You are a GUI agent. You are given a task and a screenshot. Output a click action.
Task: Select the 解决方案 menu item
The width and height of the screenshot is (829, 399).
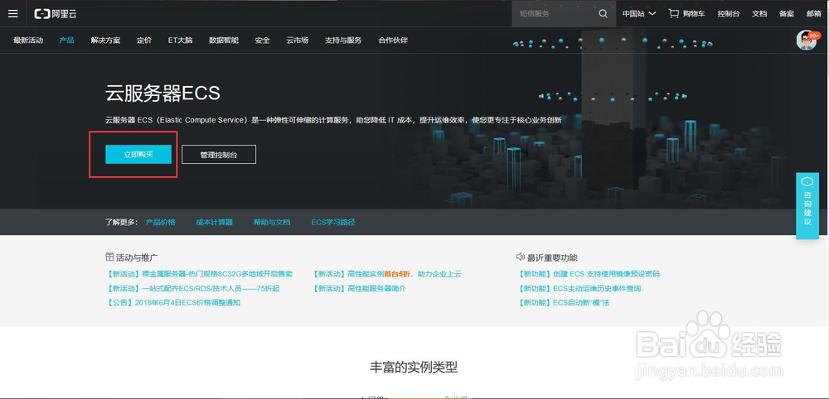(x=105, y=40)
